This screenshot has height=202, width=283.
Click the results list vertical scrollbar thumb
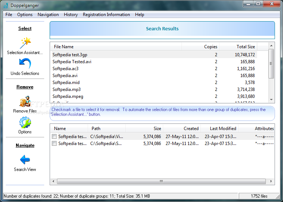(271, 64)
